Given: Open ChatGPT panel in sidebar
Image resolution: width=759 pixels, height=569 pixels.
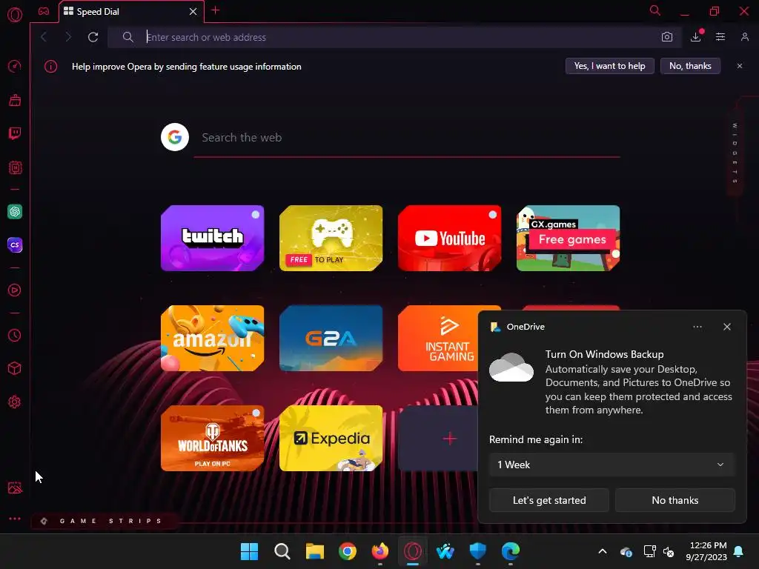Looking at the screenshot, I should coord(15,211).
